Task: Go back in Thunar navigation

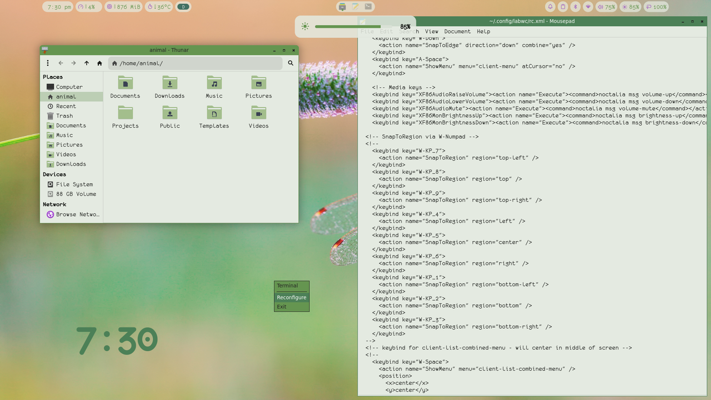Action: tap(61, 63)
